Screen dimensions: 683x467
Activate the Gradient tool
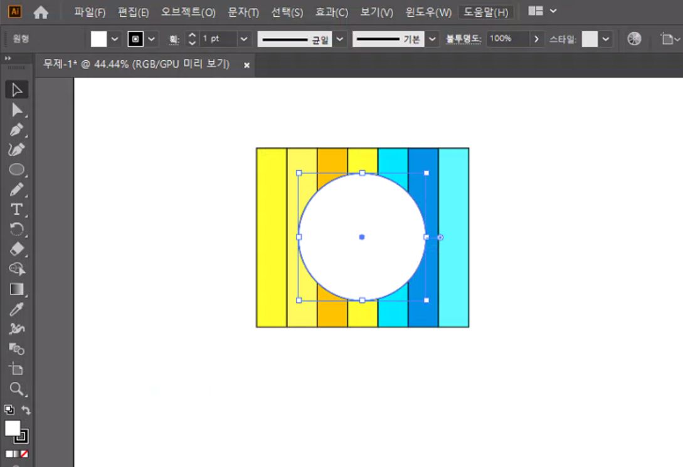click(x=17, y=289)
